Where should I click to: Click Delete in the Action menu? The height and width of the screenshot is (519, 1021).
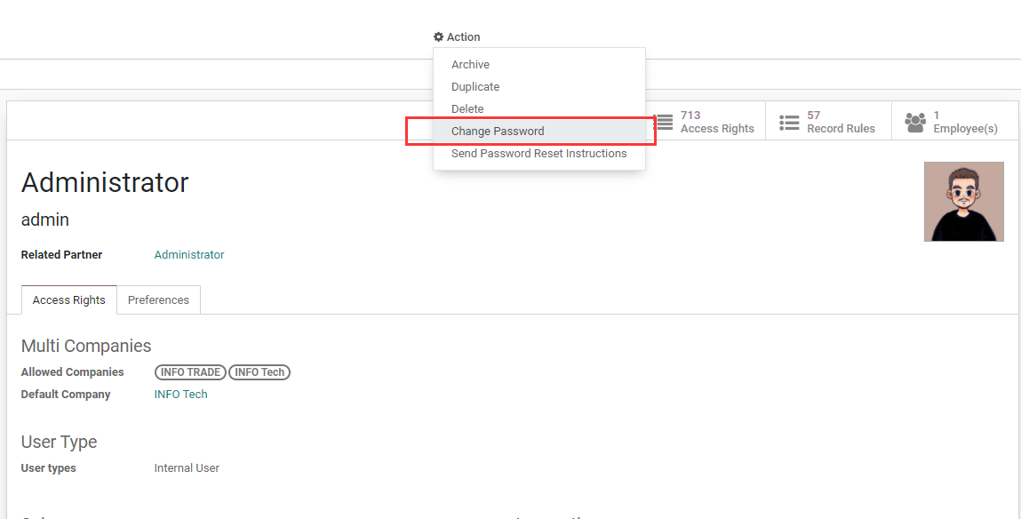coord(539,108)
